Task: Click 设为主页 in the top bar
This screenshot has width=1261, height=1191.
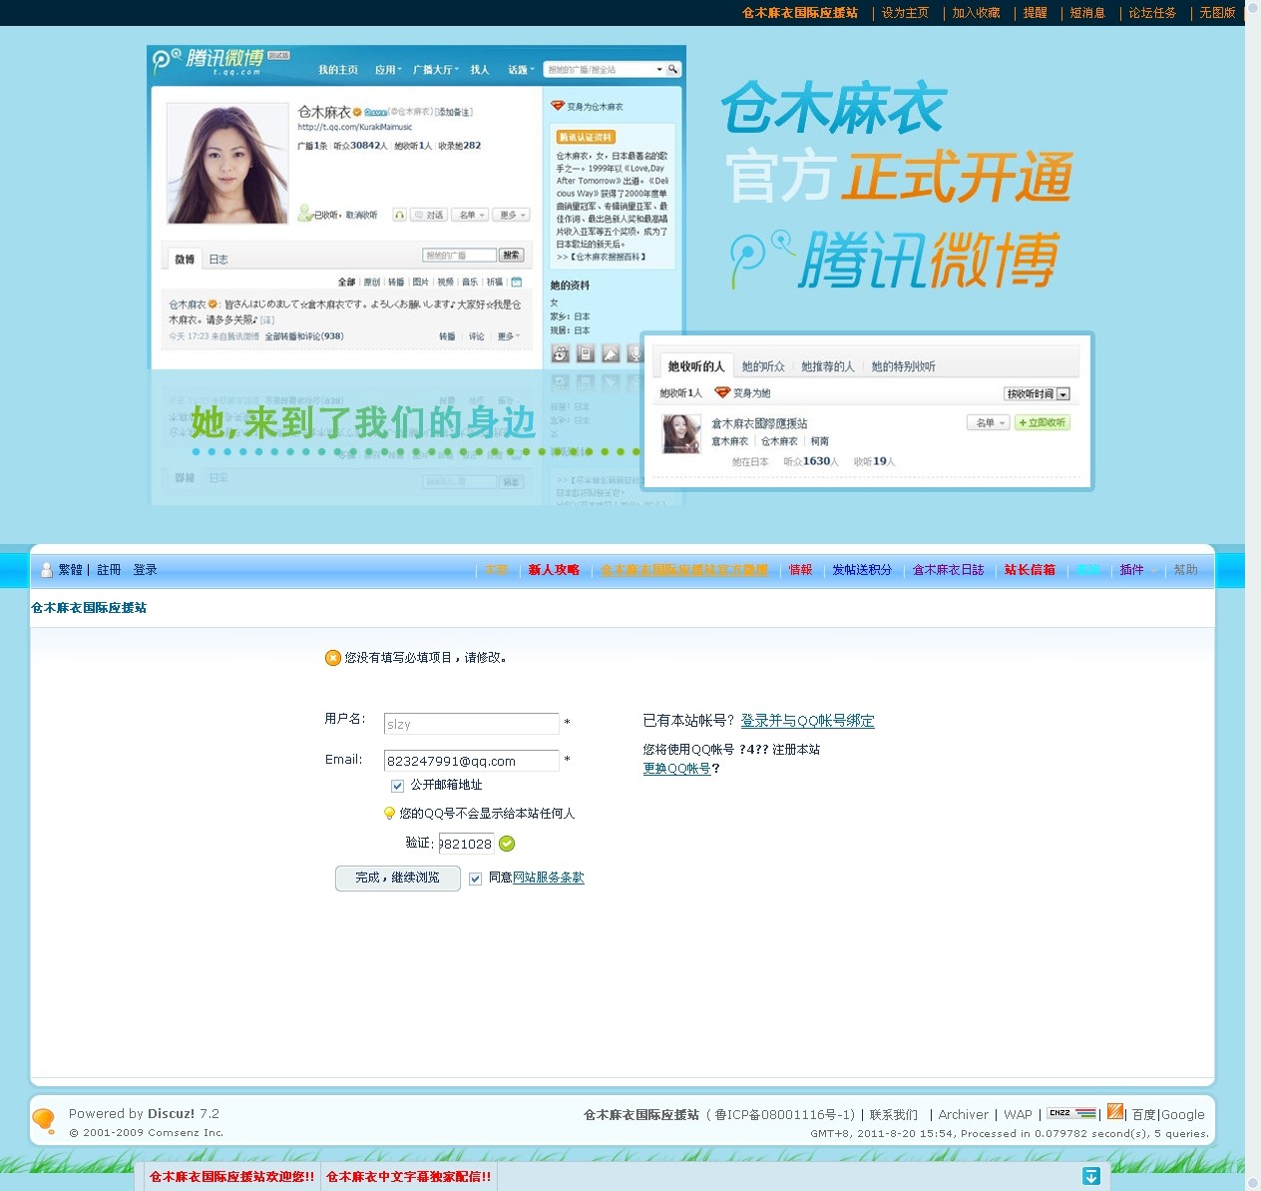Action: coord(905,13)
